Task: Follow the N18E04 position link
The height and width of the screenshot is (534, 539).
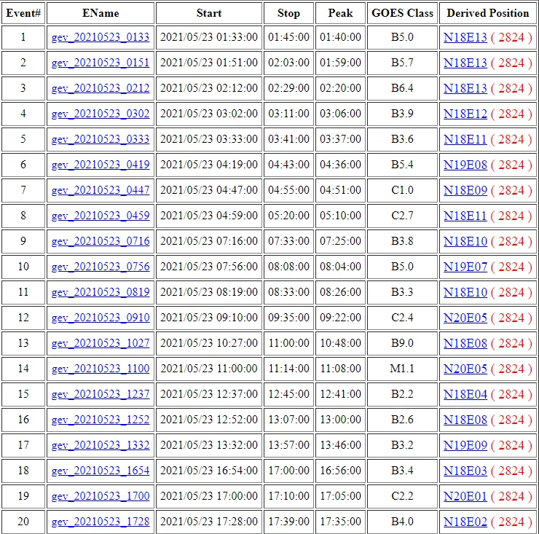Action: (x=465, y=393)
